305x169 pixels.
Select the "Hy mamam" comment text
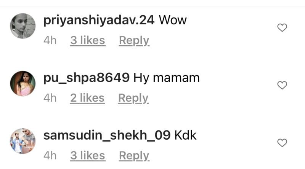click(167, 78)
